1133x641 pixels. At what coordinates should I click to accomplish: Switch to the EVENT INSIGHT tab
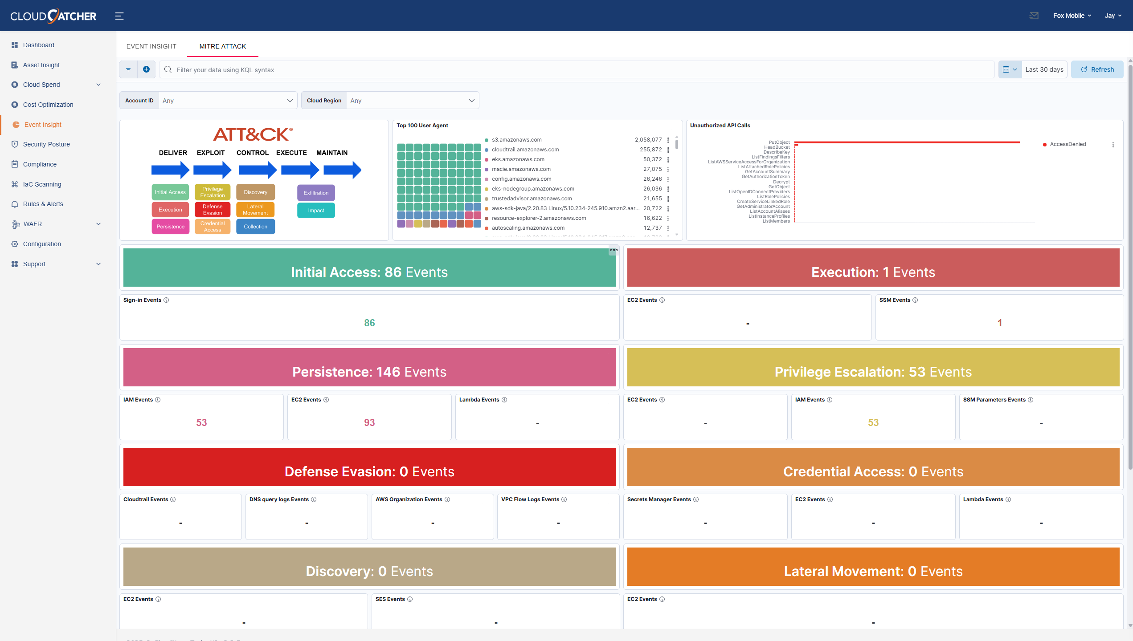tap(151, 46)
